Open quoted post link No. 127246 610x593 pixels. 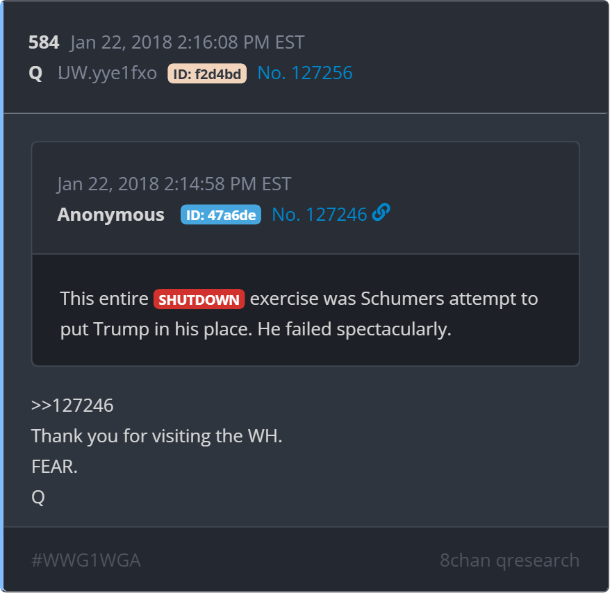pos(320,215)
